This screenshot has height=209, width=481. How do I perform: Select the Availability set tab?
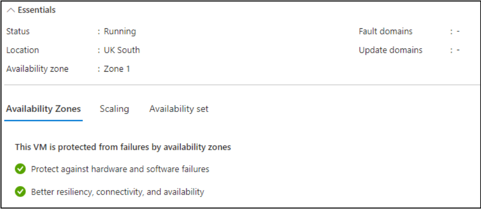179,109
